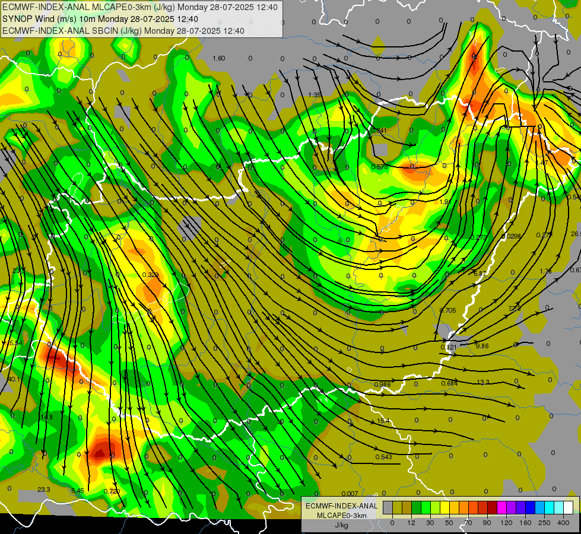Click the '1.35' value on the map
Image resolution: width=581 pixels, height=534 pixels.
pos(315,96)
